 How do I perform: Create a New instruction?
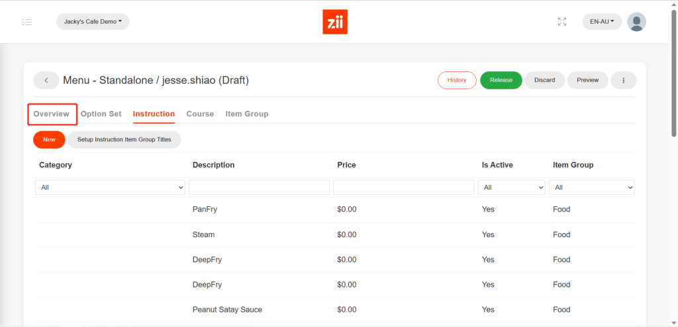(49, 139)
